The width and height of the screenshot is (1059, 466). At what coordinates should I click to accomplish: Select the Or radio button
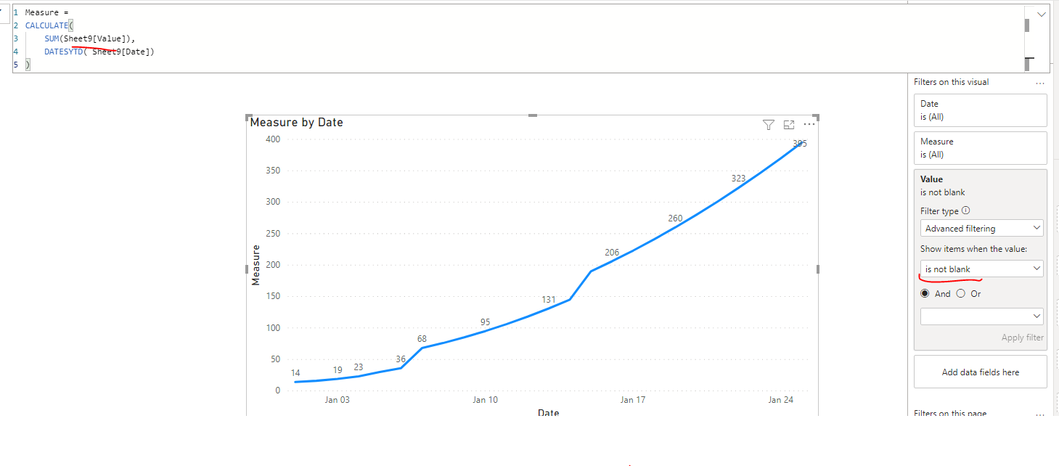coord(961,294)
